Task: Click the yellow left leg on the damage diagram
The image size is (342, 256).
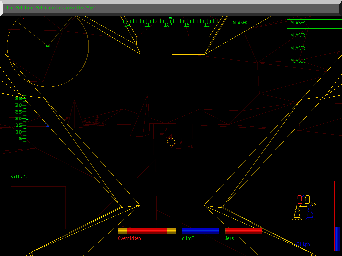Action: pos(297,214)
